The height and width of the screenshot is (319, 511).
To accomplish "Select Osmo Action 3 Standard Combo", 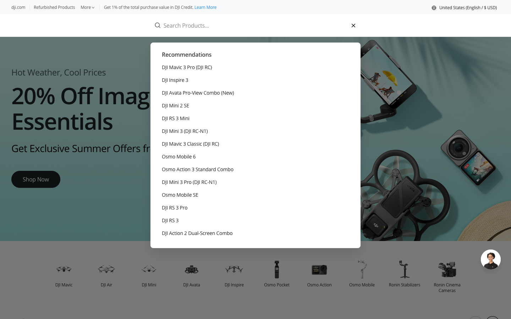I will 198,169.
